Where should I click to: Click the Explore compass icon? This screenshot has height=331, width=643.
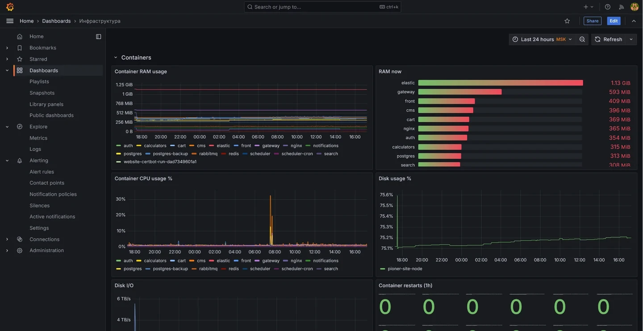point(20,127)
